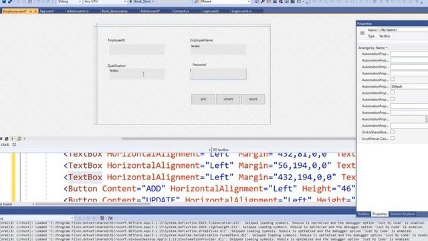The width and height of the screenshot is (428, 241).
Task: Close the Employee.xaml tab
Action: (x=35, y=11)
